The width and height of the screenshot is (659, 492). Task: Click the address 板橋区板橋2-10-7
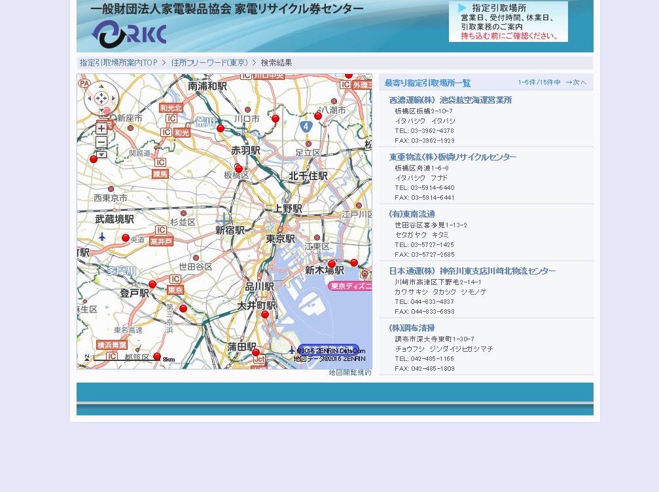click(x=423, y=111)
